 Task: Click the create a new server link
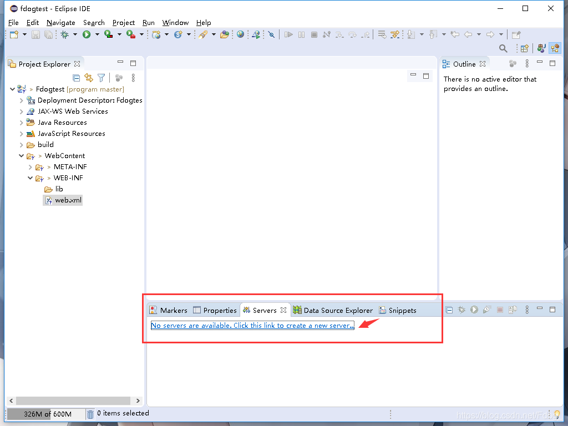(252, 326)
